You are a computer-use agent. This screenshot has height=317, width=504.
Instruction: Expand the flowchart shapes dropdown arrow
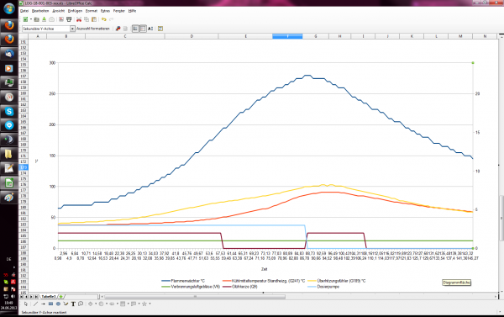pyautogui.click(x=128, y=304)
